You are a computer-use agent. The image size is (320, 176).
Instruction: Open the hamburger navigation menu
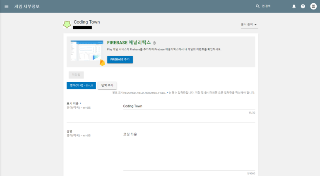coord(7,6)
